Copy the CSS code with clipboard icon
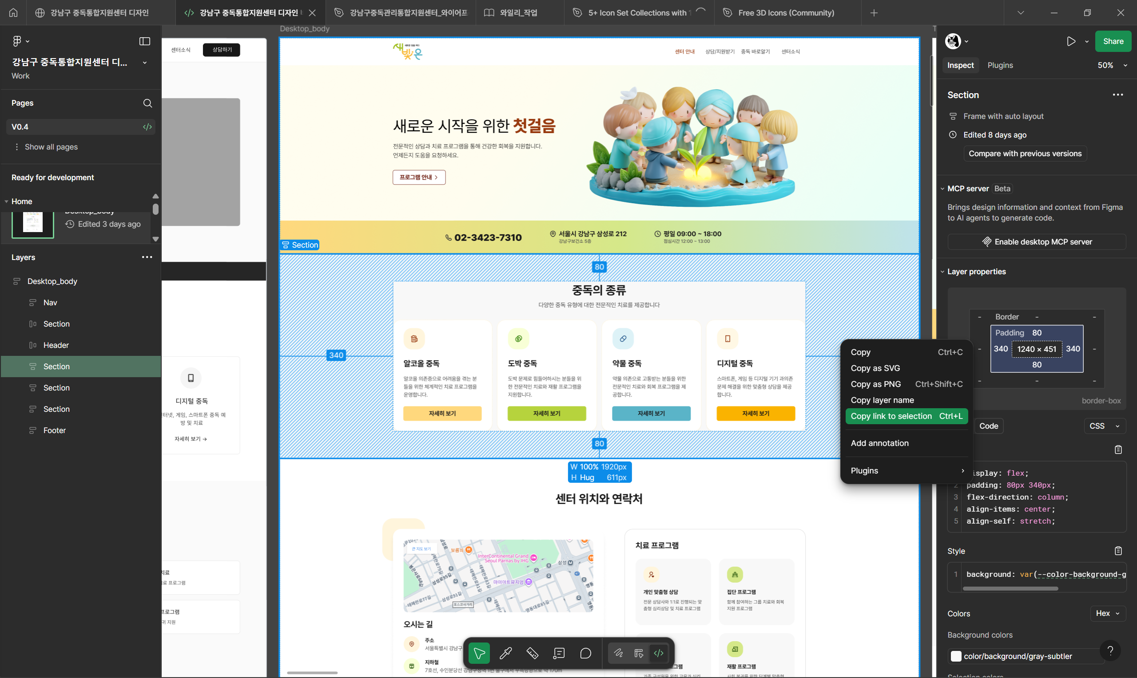Screen dimensions: 1137x678 [x=1118, y=449]
